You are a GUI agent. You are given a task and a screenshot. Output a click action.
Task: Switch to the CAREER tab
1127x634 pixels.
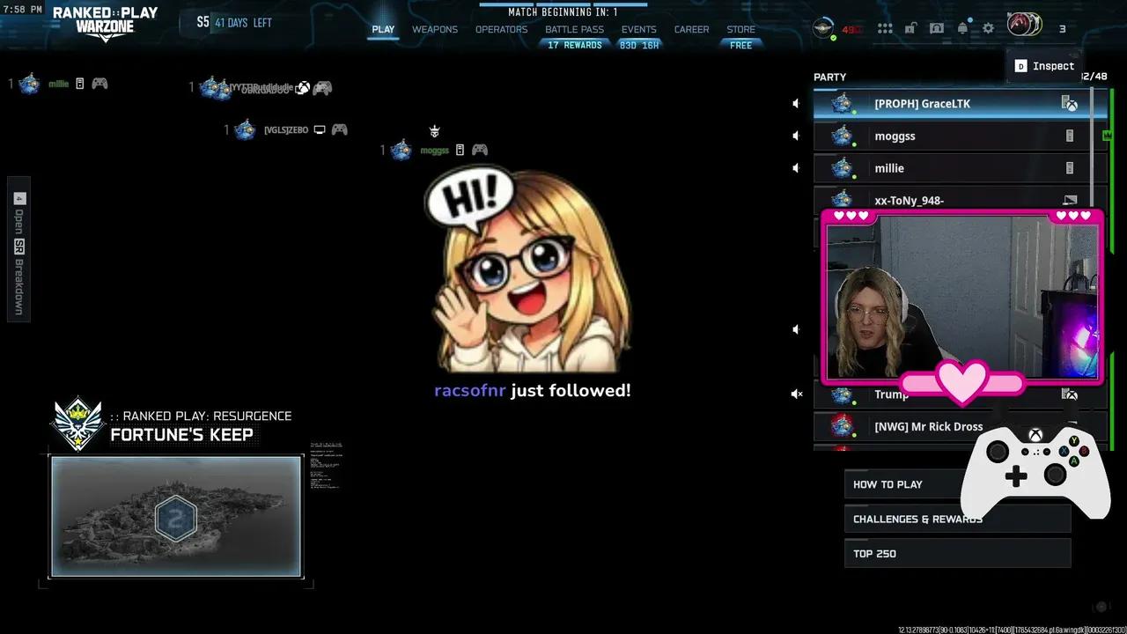pos(691,29)
